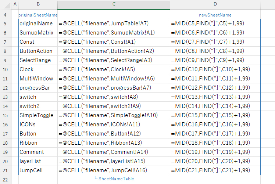Select column D header

(215, 4)
